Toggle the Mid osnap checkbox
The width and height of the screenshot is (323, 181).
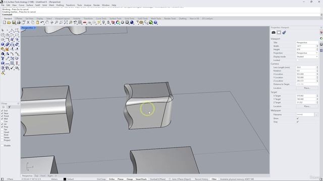pyautogui.click(x=2, y=119)
